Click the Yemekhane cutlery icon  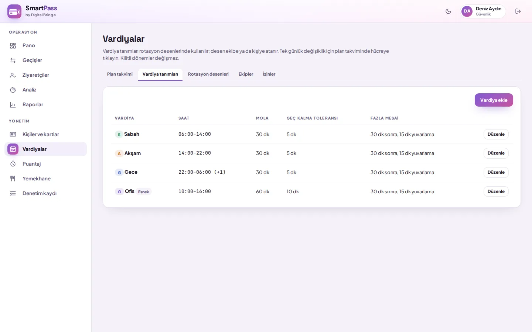tap(13, 179)
